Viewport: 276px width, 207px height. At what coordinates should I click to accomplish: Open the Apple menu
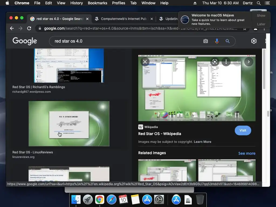coord(7,3)
